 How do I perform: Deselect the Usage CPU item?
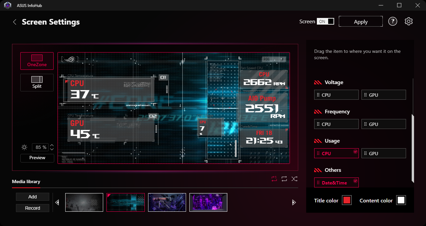[336, 153]
